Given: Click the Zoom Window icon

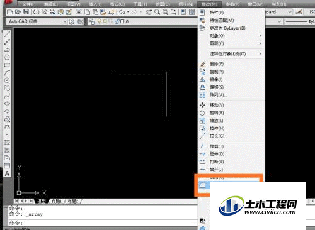Looking at the screenshot, I should [x=166, y=12].
